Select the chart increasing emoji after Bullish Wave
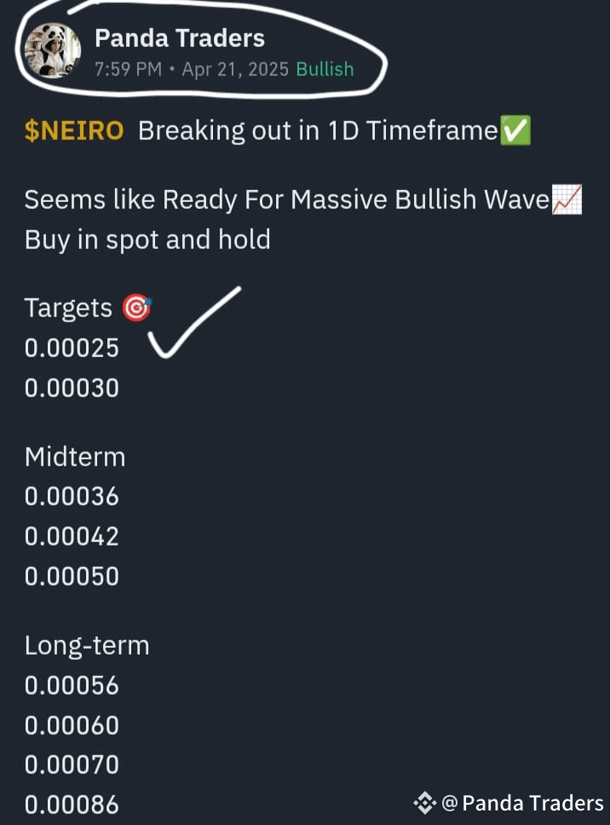This screenshot has width=610, height=825. (566, 199)
